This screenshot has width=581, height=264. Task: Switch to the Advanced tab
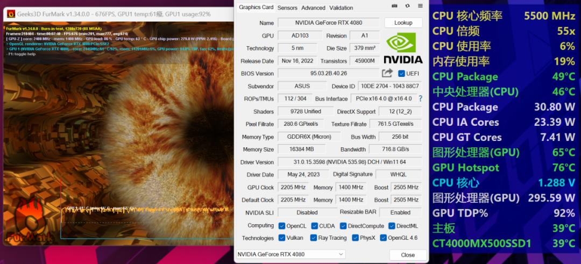(x=313, y=8)
